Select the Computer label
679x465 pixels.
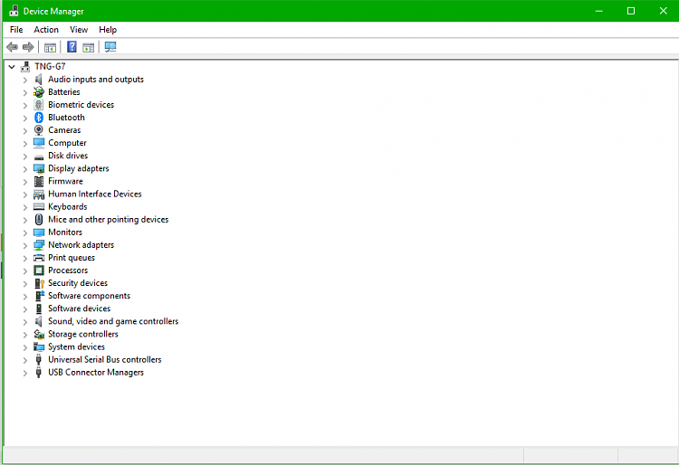[x=67, y=143]
